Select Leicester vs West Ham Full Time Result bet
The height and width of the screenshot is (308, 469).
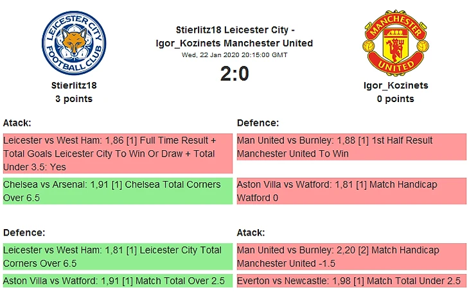click(117, 153)
